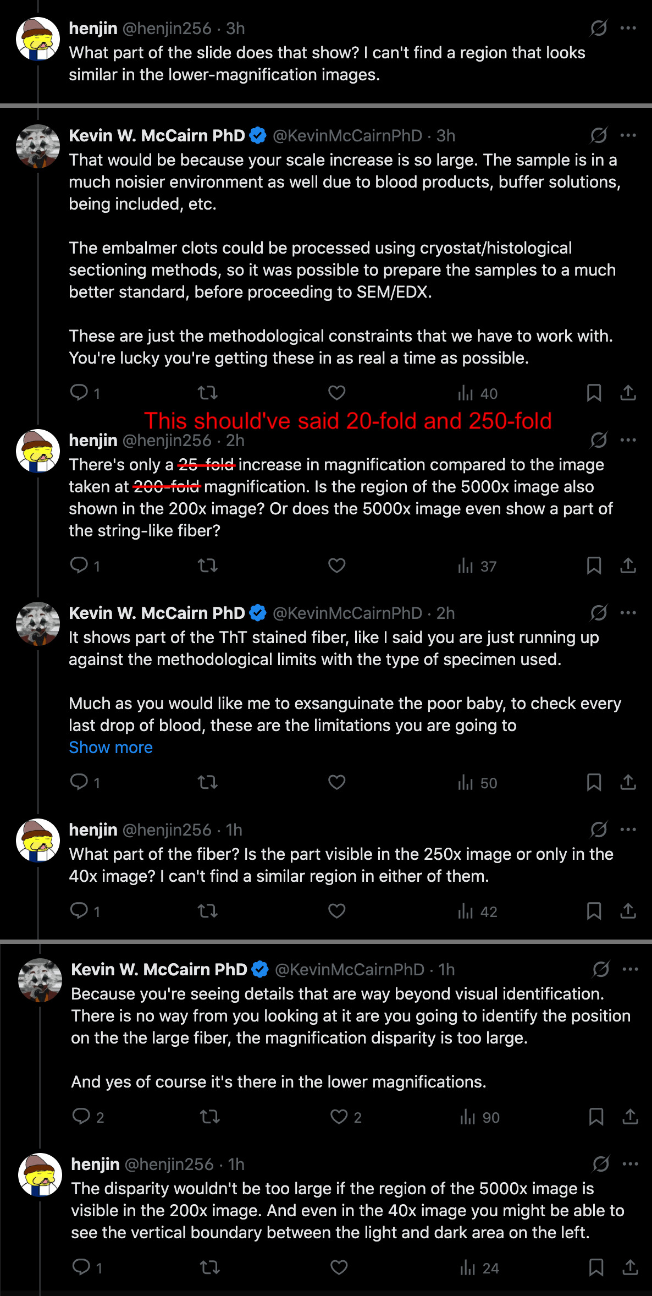Open henjin display name on 2h tweet
Screen dimensions: 652x1296
(x=93, y=440)
